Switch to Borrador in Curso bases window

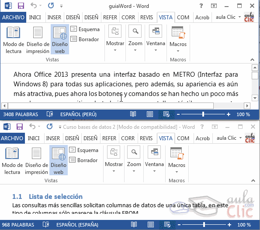point(83,160)
